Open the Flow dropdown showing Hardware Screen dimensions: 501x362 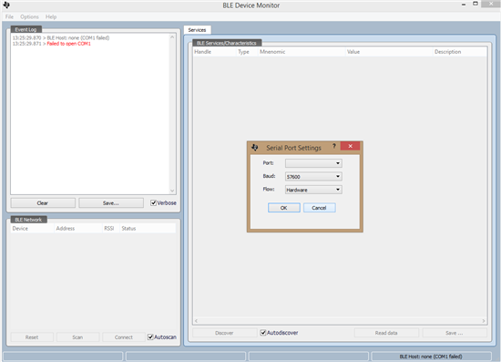pyautogui.click(x=313, y=190)
